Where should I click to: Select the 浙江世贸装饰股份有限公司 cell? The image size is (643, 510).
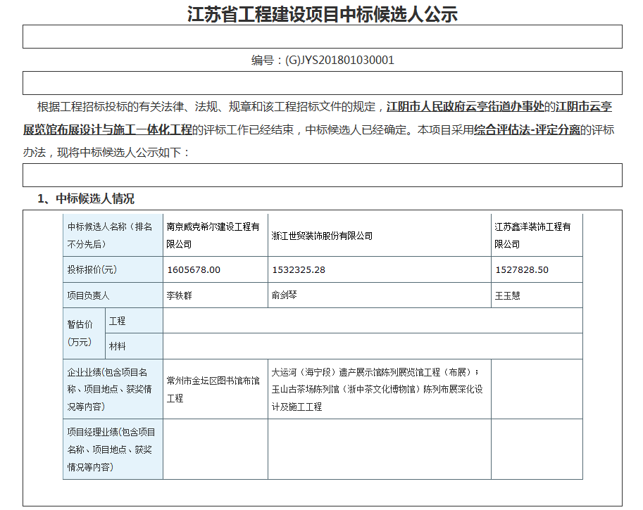(x=322, y=236)
